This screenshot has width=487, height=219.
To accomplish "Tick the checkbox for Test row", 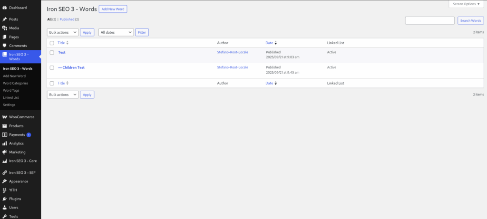I will tap(52, 53).
